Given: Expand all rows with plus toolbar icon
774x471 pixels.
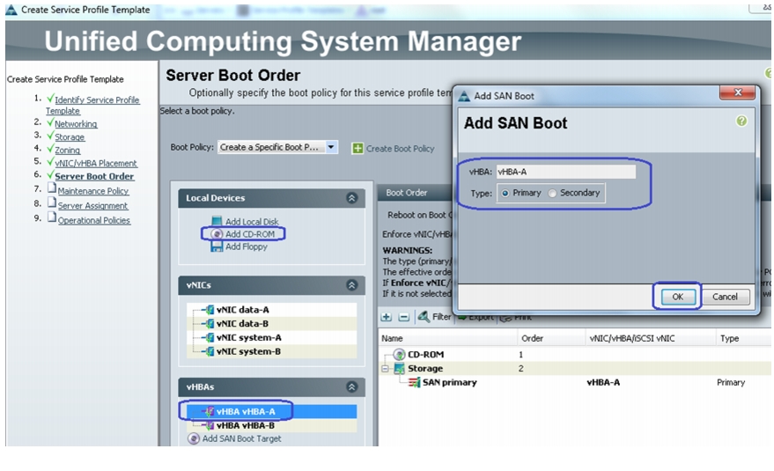Looking at the screenshot, I should click(387, 317).
